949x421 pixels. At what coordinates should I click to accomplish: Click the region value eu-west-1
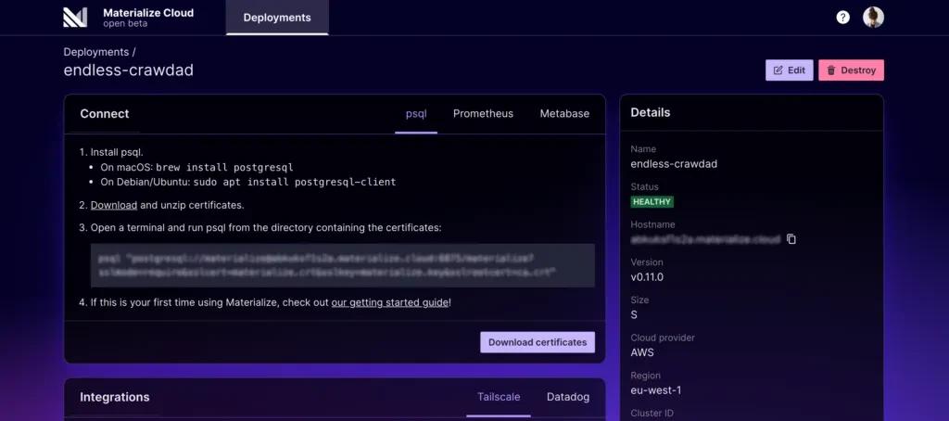point(656,390)
